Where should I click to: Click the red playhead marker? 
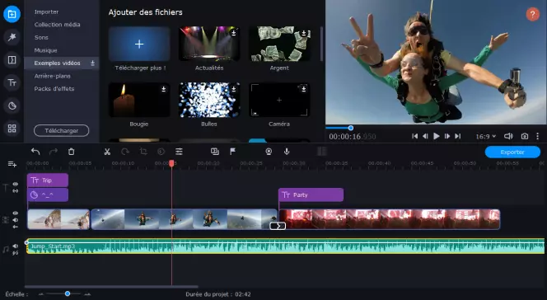(x=171, y=163)
